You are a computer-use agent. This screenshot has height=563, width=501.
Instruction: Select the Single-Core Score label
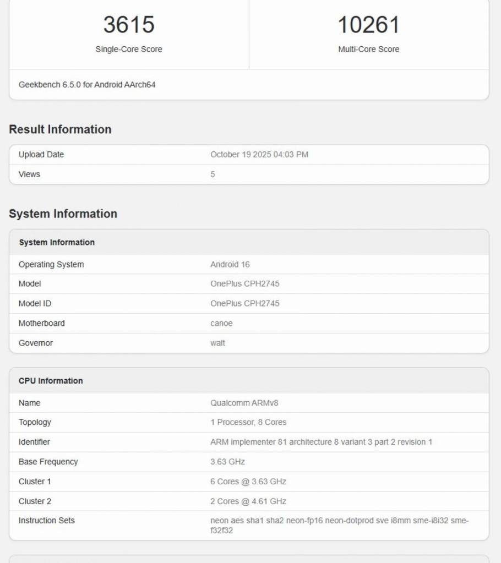129,49
